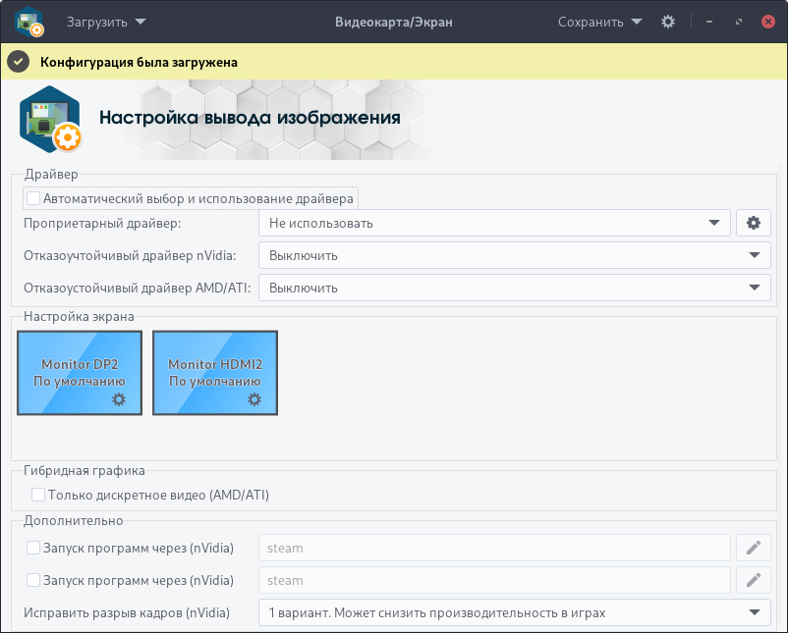Click the gear button beside proprietary driver
This screenshot has width=788, height=633.
pyautogui.click(x=754, y=223)
